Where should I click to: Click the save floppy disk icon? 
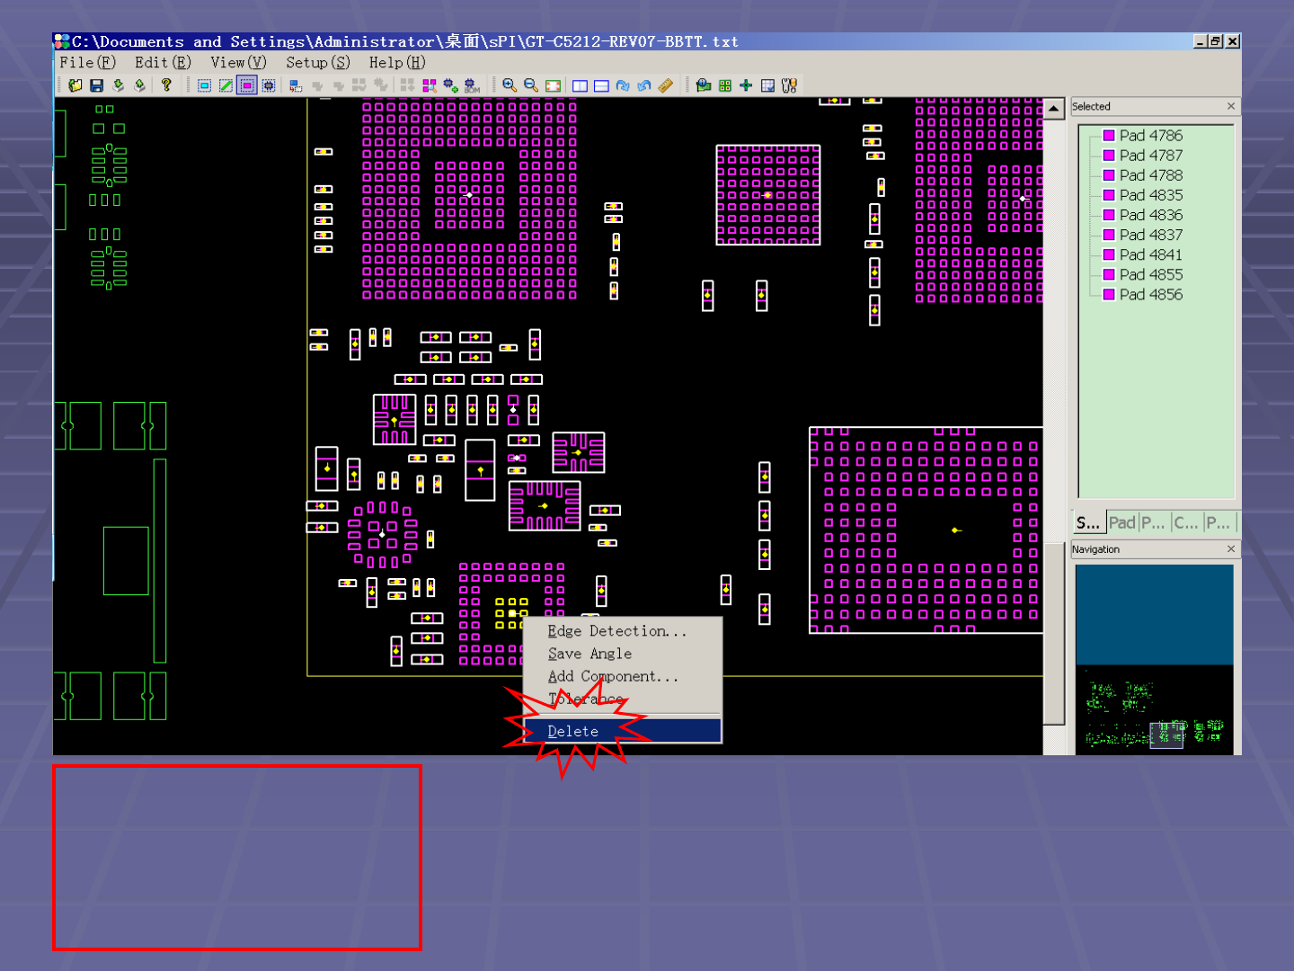[96, 85]
